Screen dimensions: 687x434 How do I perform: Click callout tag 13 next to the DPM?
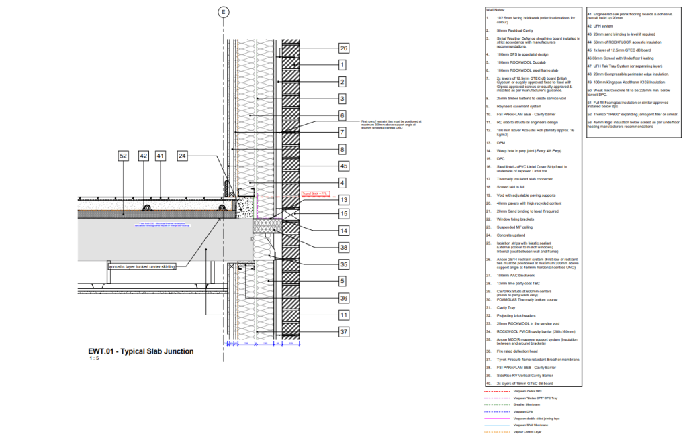click(343, 199)
